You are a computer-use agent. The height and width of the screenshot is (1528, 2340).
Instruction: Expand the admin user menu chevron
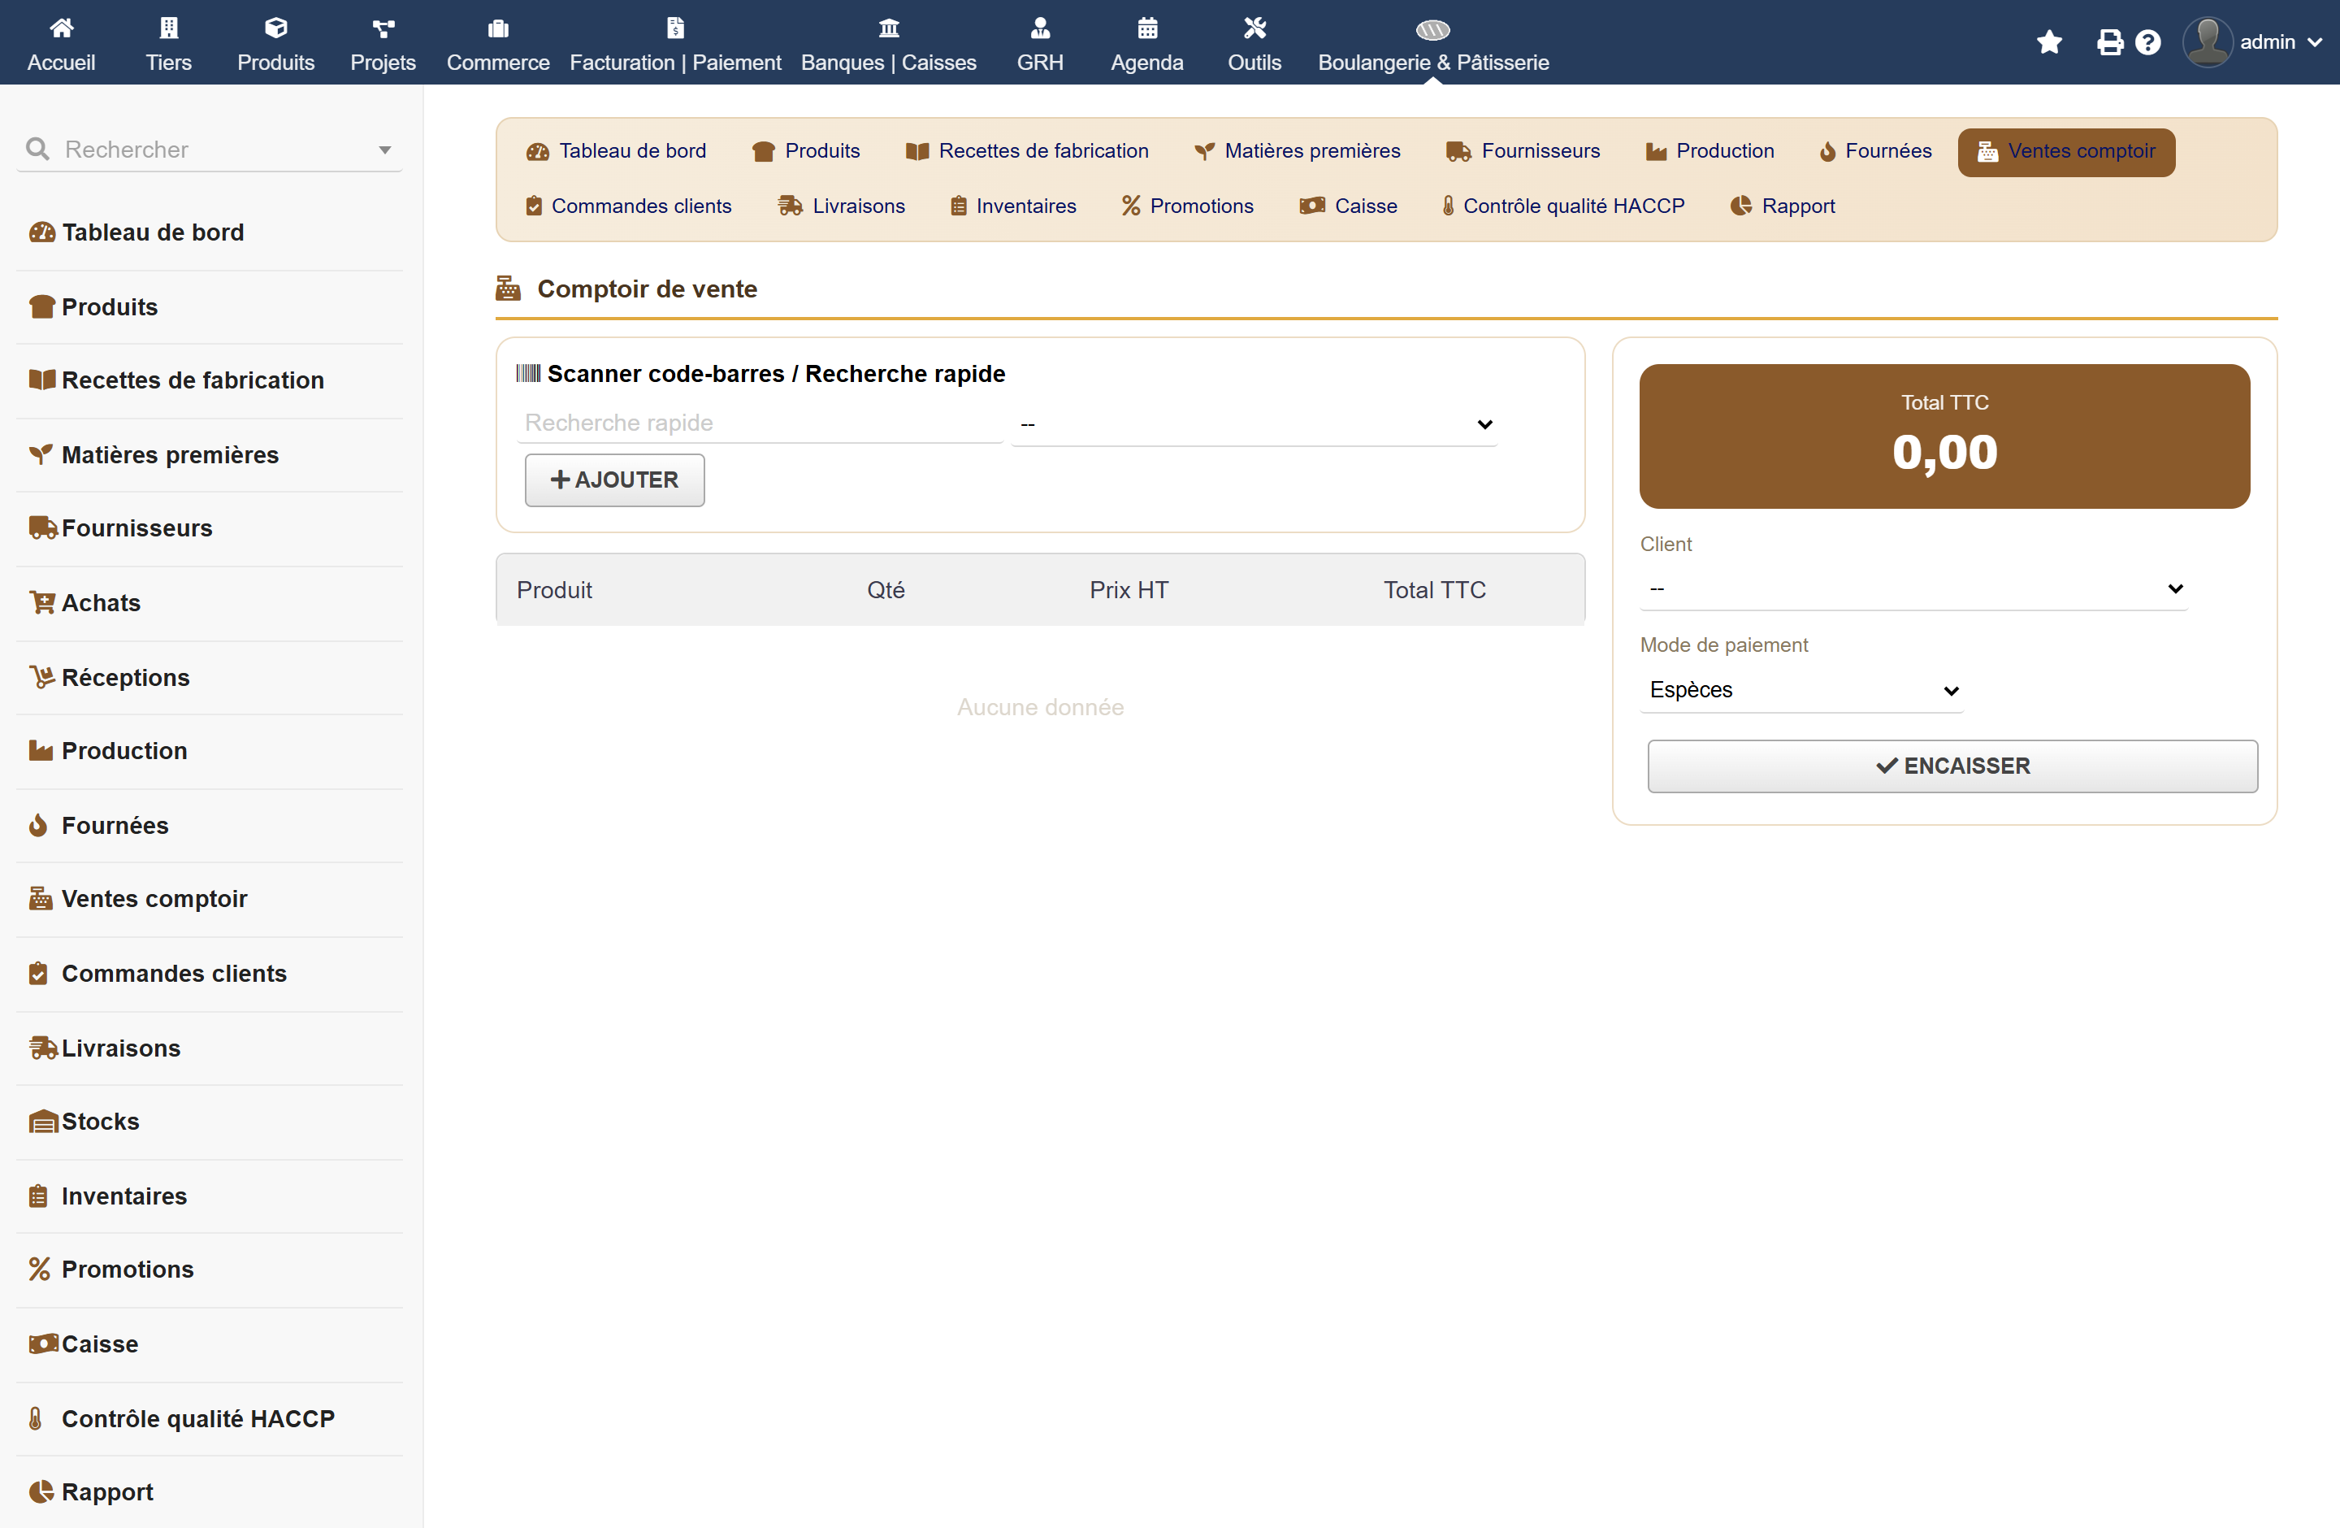point(2315,42)
